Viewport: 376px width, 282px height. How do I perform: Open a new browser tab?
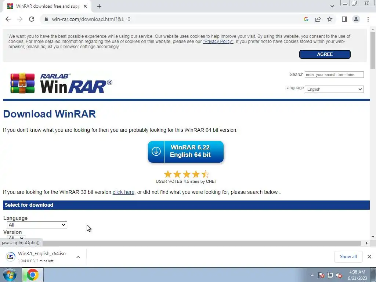[x=99, y=6]
